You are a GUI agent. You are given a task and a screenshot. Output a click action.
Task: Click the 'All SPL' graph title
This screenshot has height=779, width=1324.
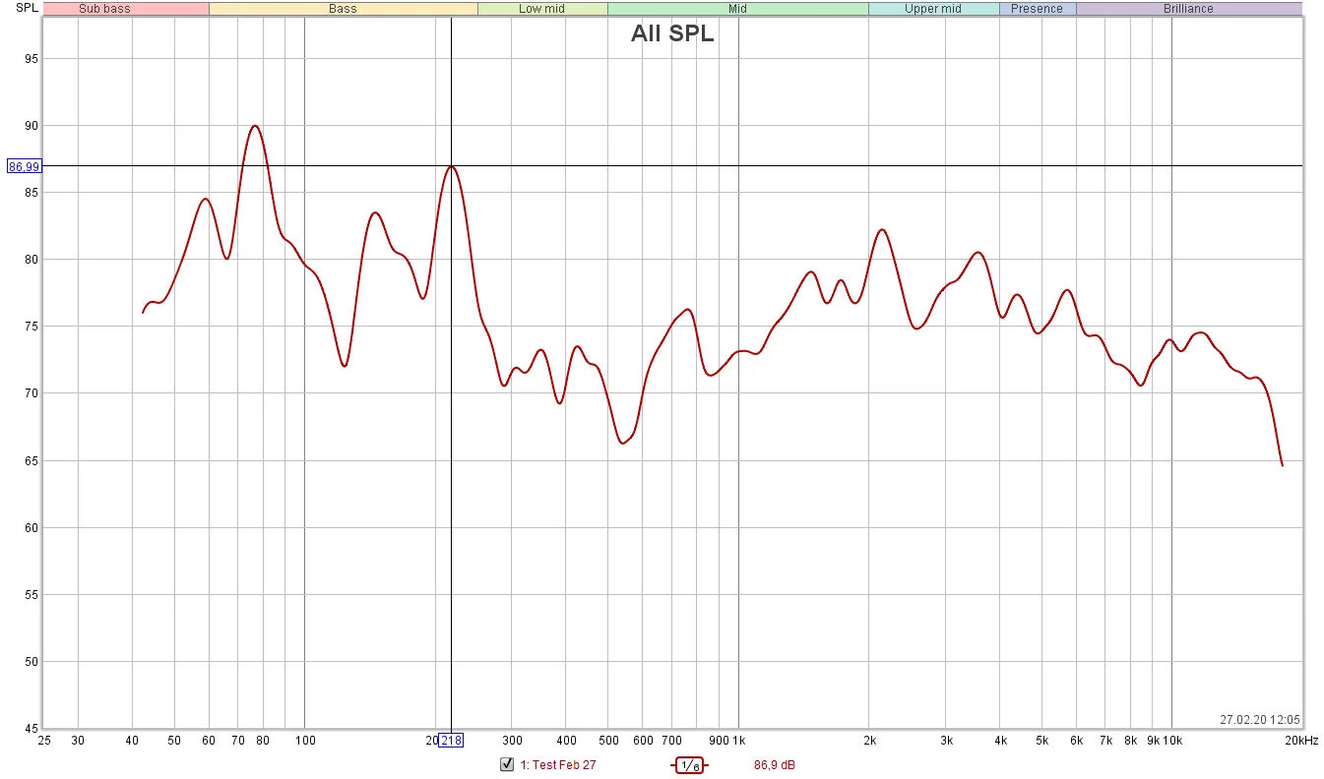tap(672, 33)
